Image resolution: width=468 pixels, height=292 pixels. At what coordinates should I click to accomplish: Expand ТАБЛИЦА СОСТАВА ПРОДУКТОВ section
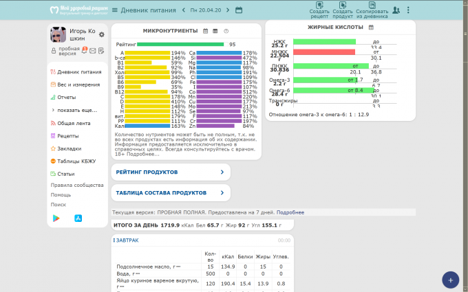171,193
